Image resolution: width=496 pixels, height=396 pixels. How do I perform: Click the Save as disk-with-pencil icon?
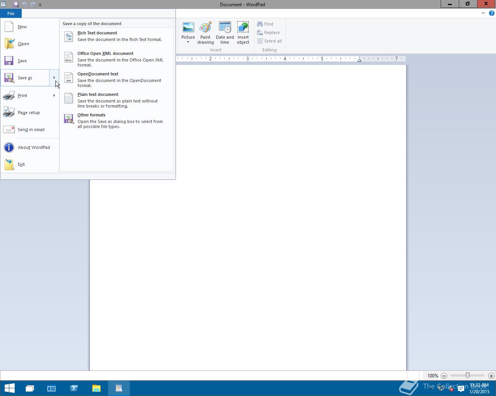(x=9, y=78)
